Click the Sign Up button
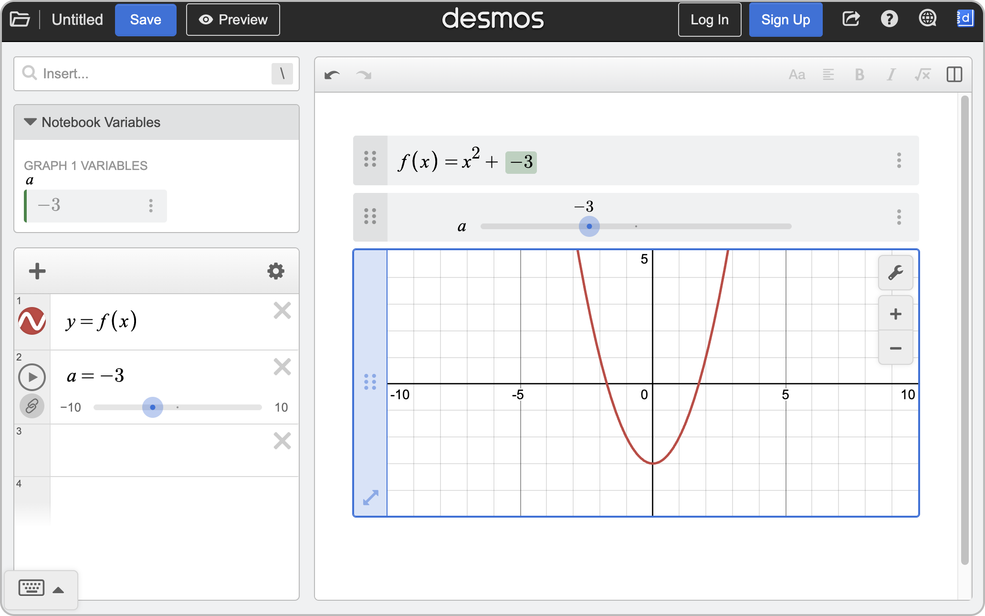This screenshot has width=985, height=616. pyautogui.click(x=786, y=20)
